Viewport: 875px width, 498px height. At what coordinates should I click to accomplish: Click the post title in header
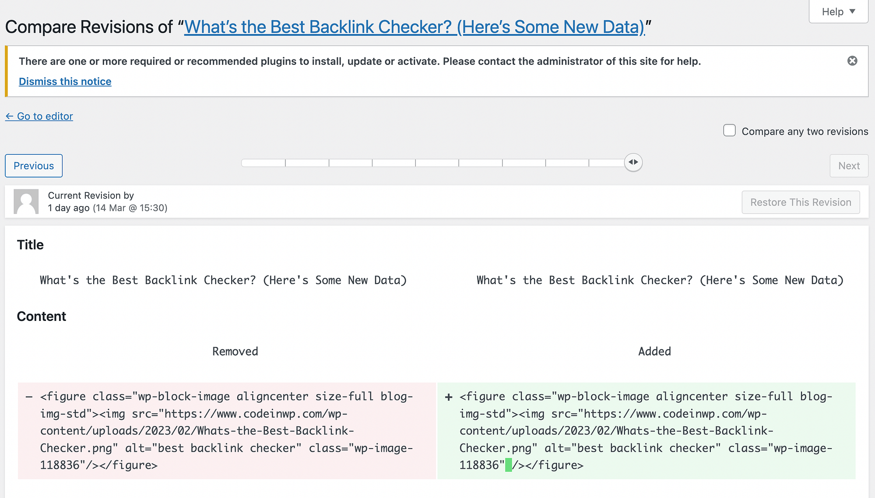coord(414,26)
